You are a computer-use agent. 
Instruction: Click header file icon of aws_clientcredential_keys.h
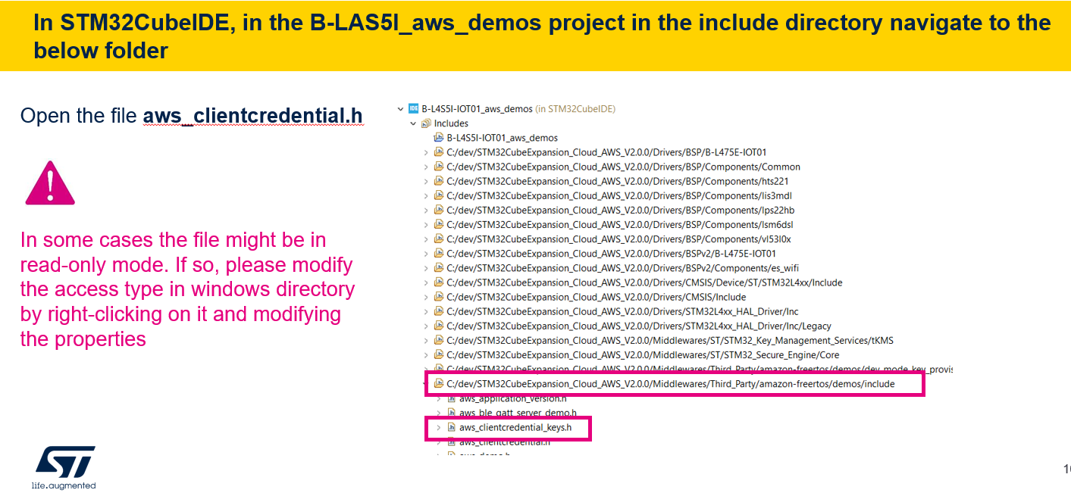pyautogui.click(x=451, y=428)
